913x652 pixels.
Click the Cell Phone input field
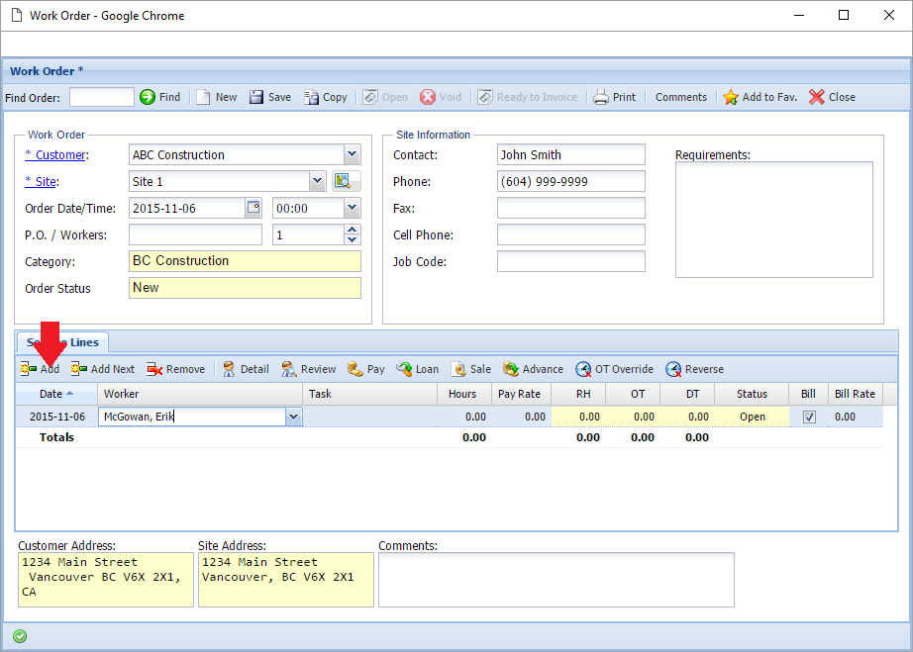571,234
